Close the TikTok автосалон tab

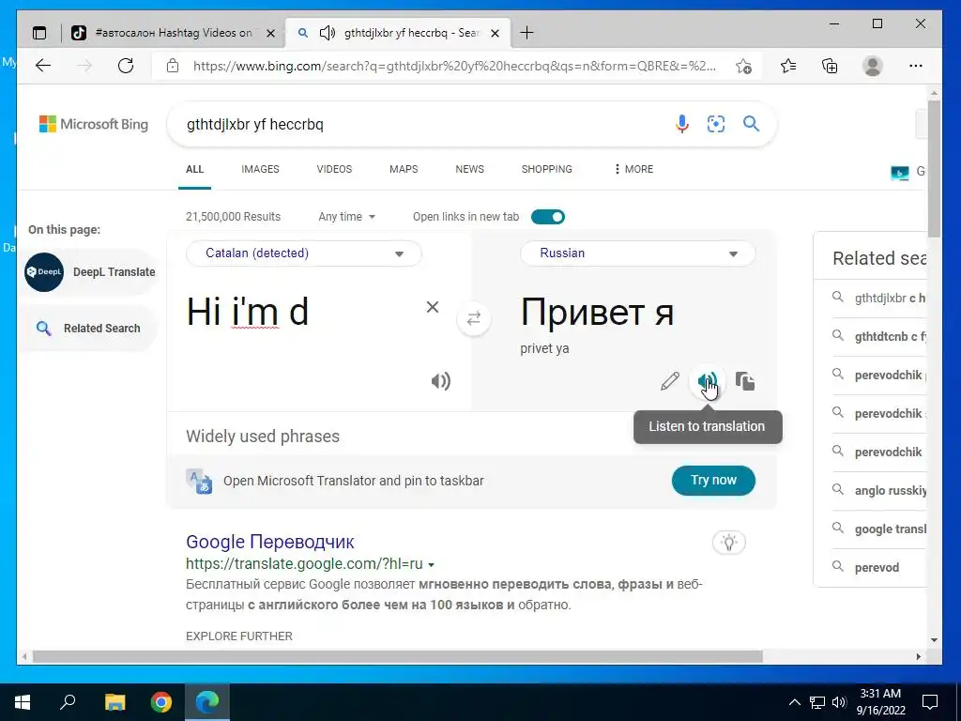(x=270, y=33)
